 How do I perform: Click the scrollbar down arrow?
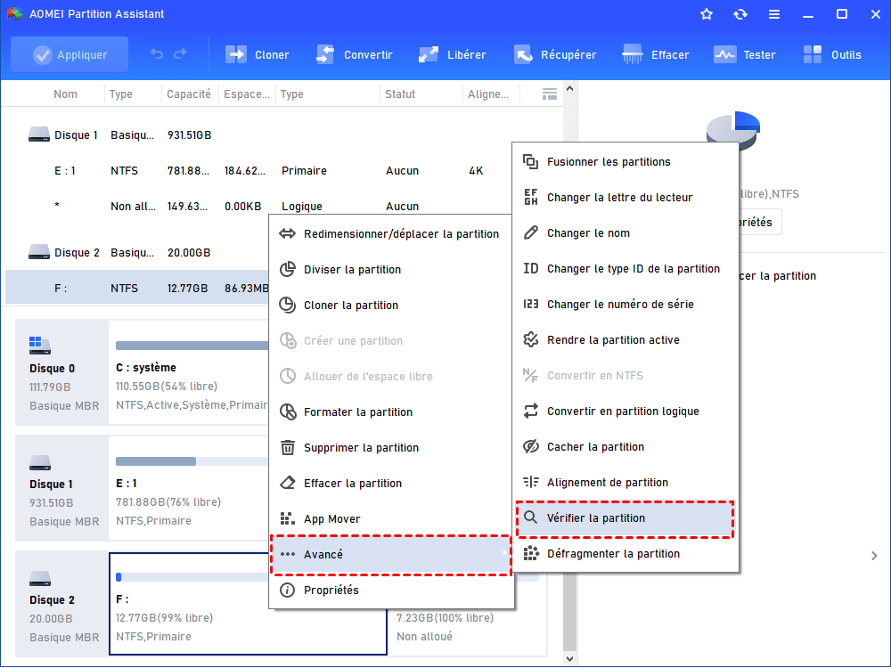coord(570,659)
